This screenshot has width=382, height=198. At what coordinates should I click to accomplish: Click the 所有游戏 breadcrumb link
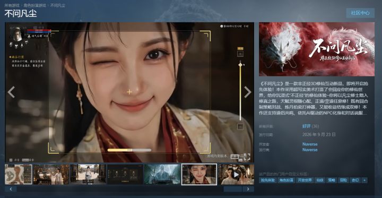(x=11, y=5)
